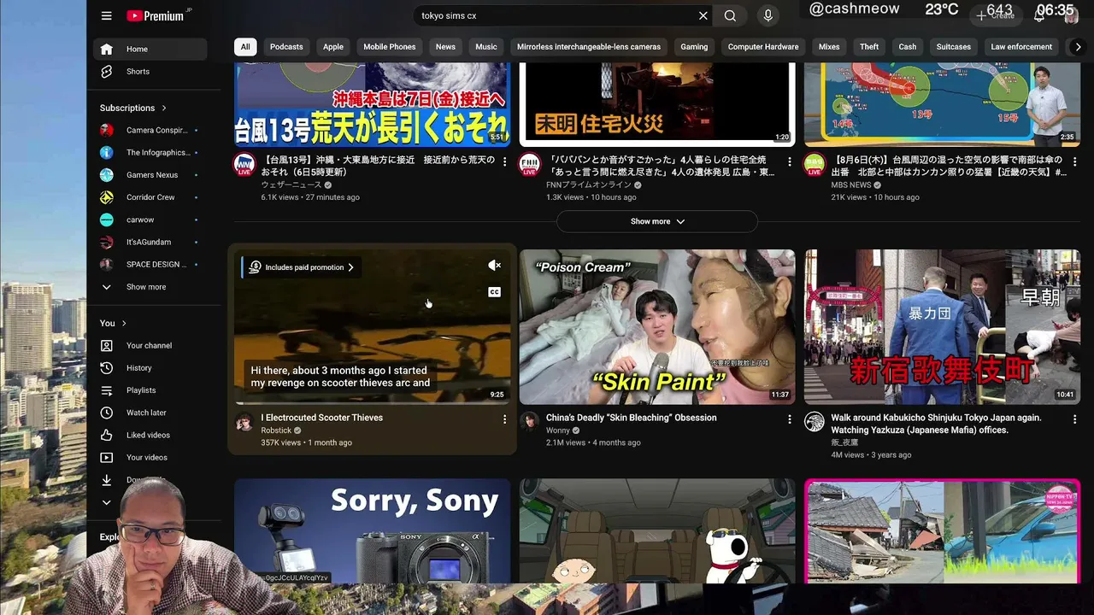Choose the Apple topic chip
The image size is (1094, 615).
point(333,47)
